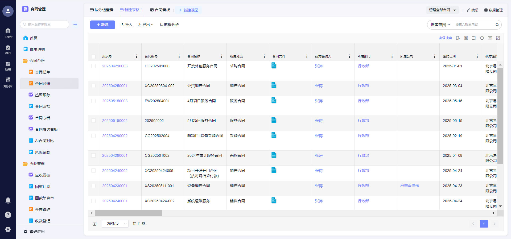Click the help question mark icon

tap(8, 215)
